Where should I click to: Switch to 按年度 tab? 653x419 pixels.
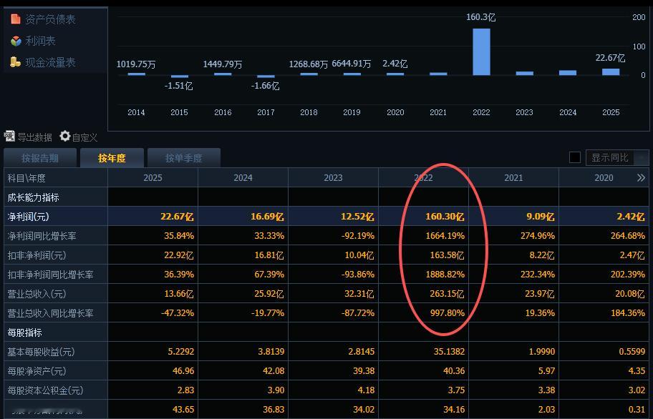coord(112,158)
